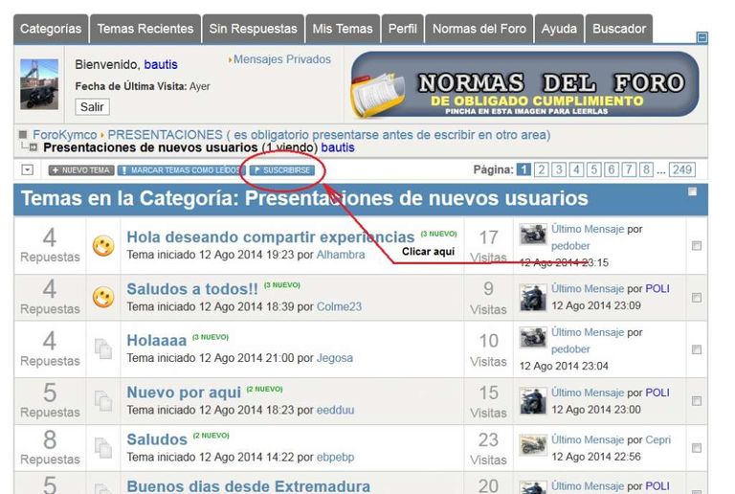Screen dimensions: 735x494
Task: Click the Salir logout button
Action: [92, 106]
